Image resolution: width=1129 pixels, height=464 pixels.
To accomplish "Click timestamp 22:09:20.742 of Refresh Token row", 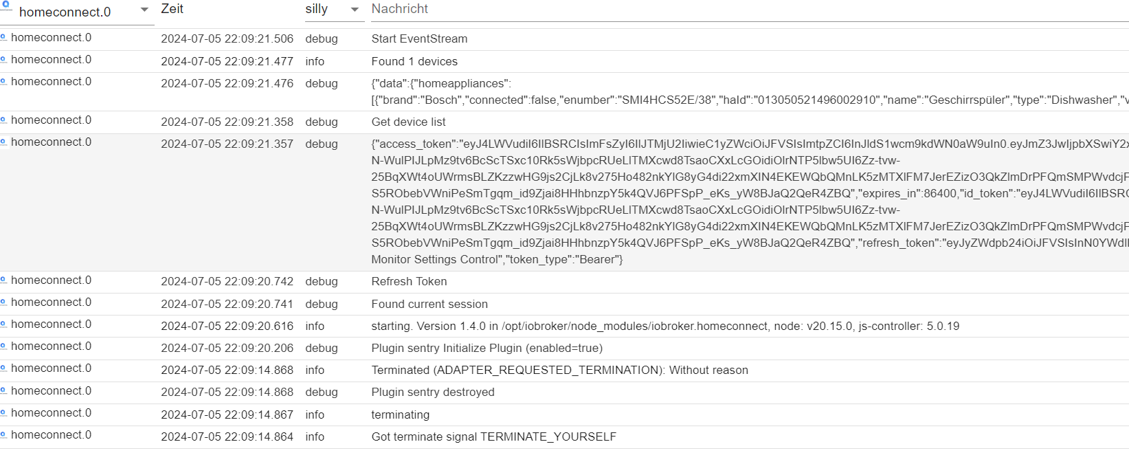I will click(227, 281).
